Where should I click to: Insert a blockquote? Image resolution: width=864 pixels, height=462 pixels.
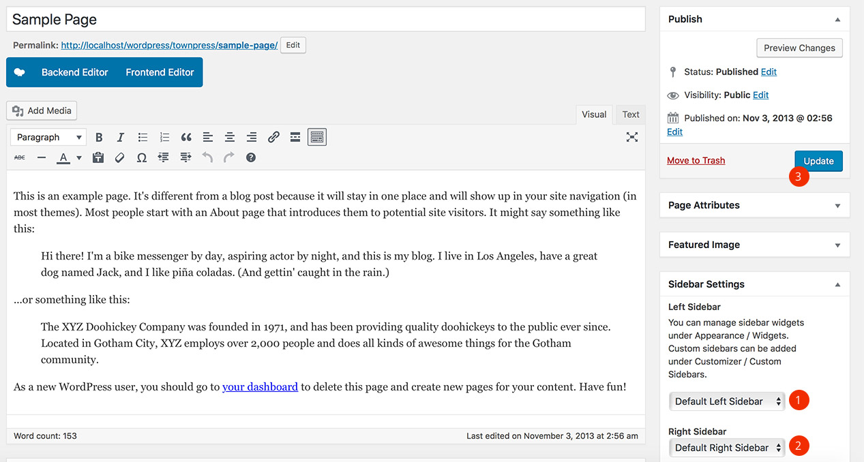(x=186, y=137)
